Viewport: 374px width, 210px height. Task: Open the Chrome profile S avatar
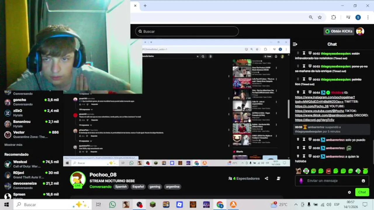[x=358, y=17]
